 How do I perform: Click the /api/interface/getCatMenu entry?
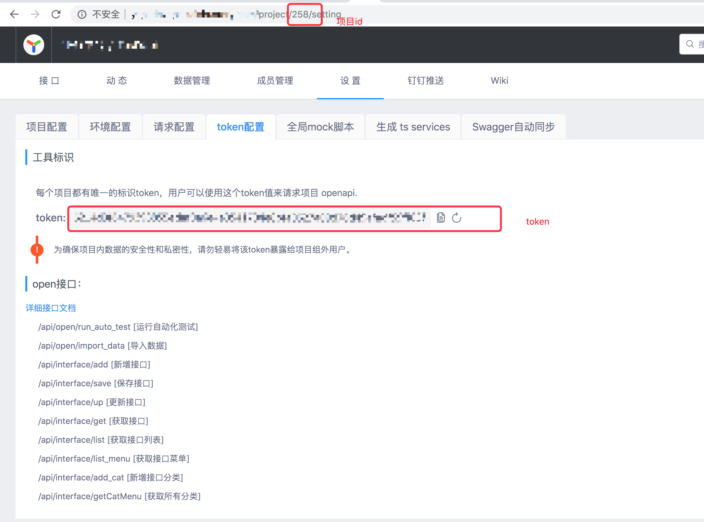click(119, 496)
